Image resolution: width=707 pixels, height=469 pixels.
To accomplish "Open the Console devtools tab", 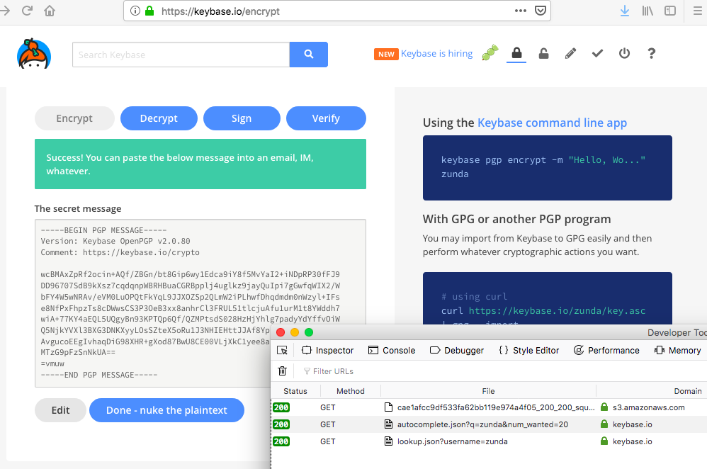I will [392, 351].
